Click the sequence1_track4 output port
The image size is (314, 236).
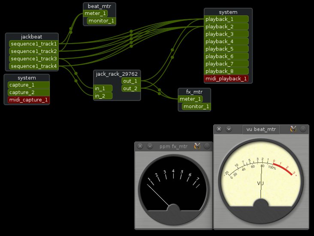pos(33,66)
